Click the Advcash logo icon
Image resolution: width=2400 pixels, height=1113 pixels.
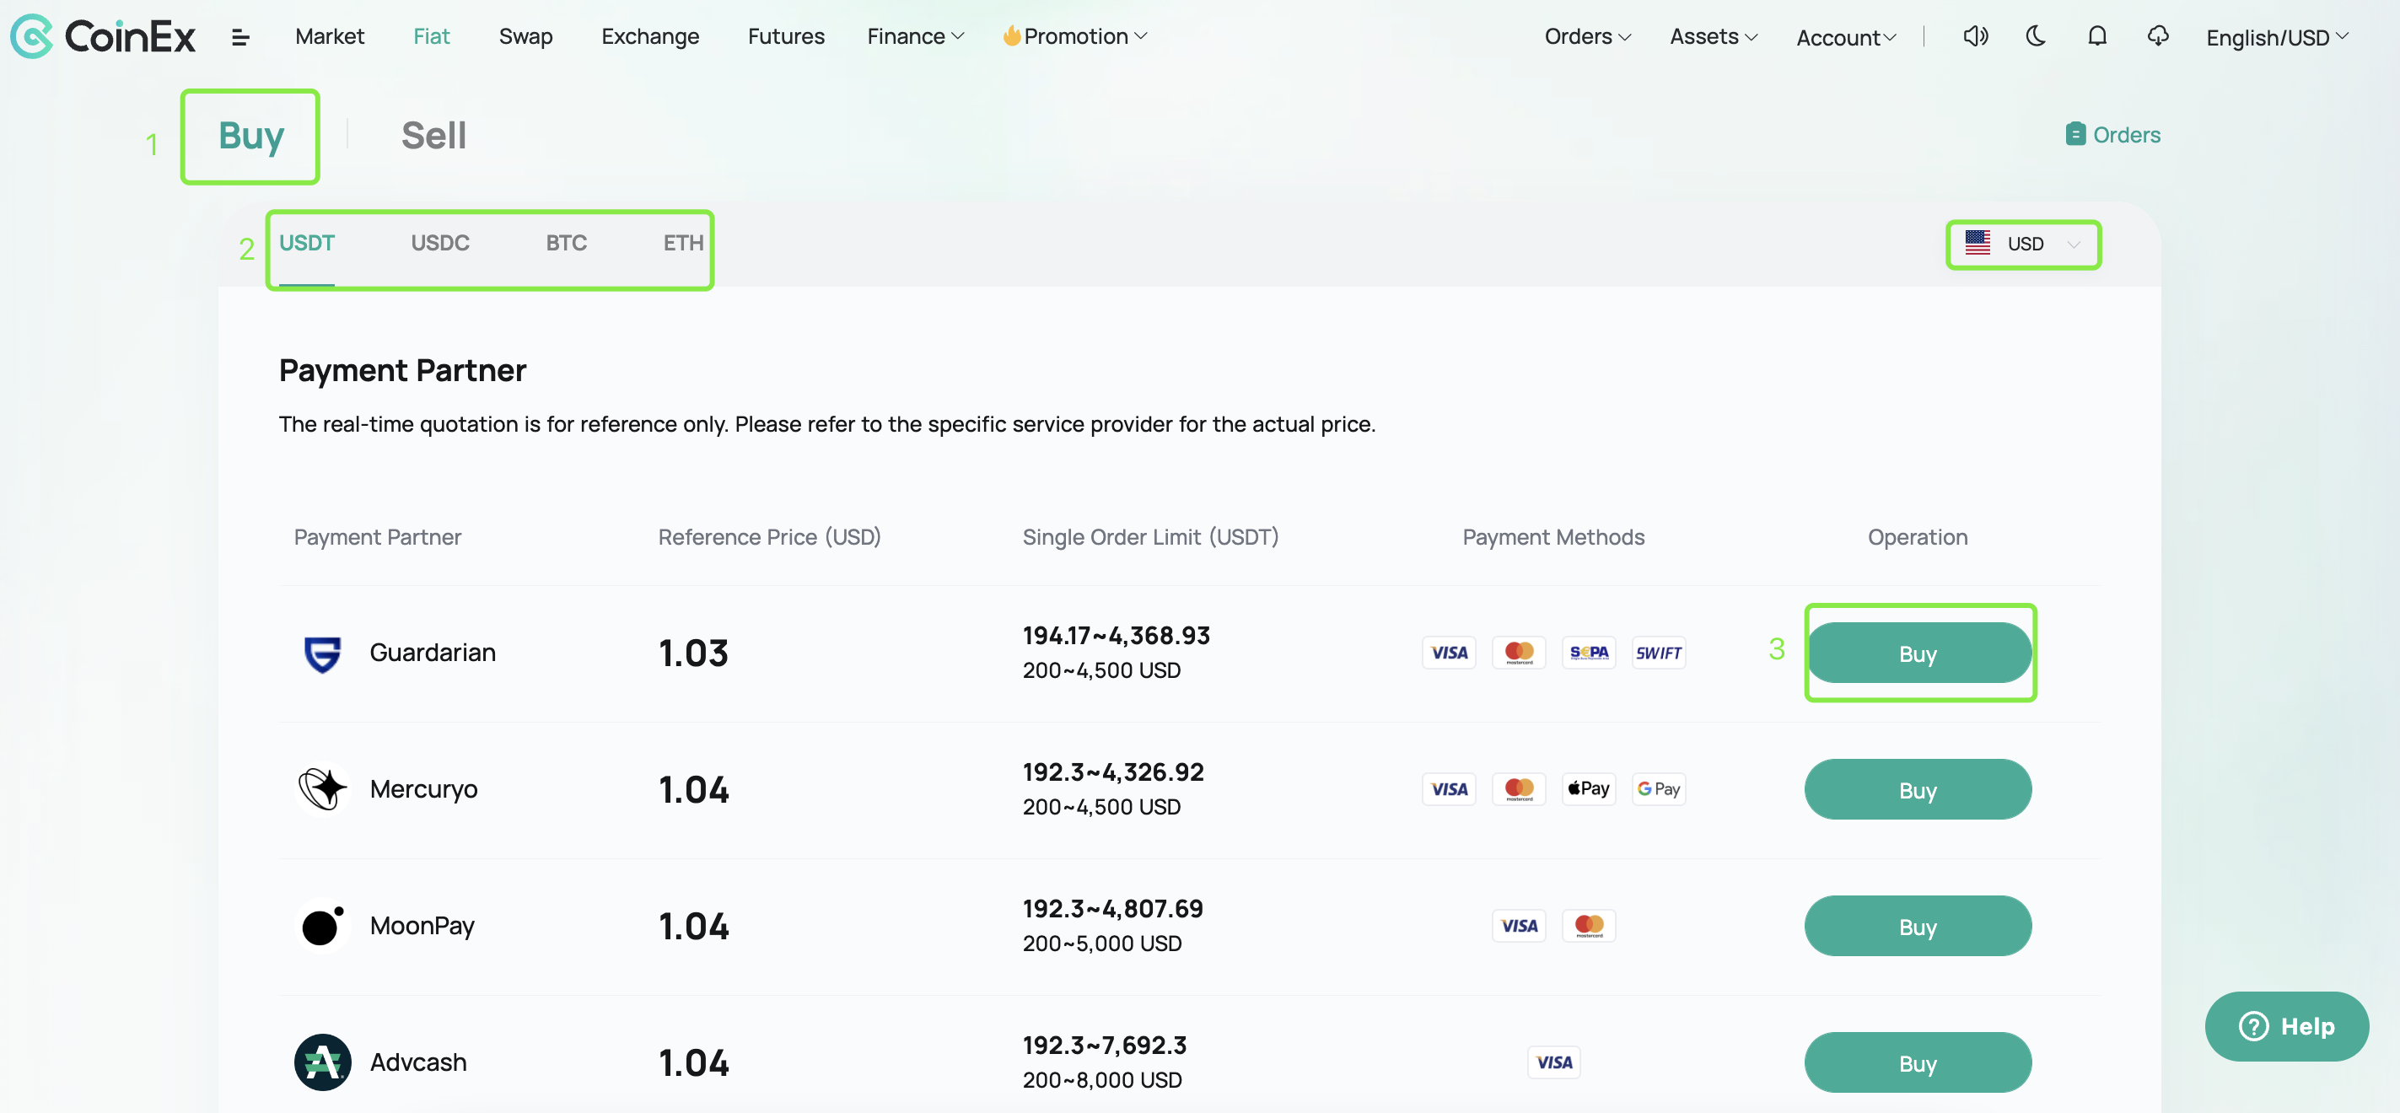pyautogui.click(x=322, y=1062)
